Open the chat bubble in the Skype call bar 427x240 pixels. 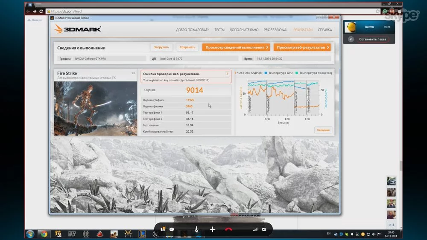172,229
